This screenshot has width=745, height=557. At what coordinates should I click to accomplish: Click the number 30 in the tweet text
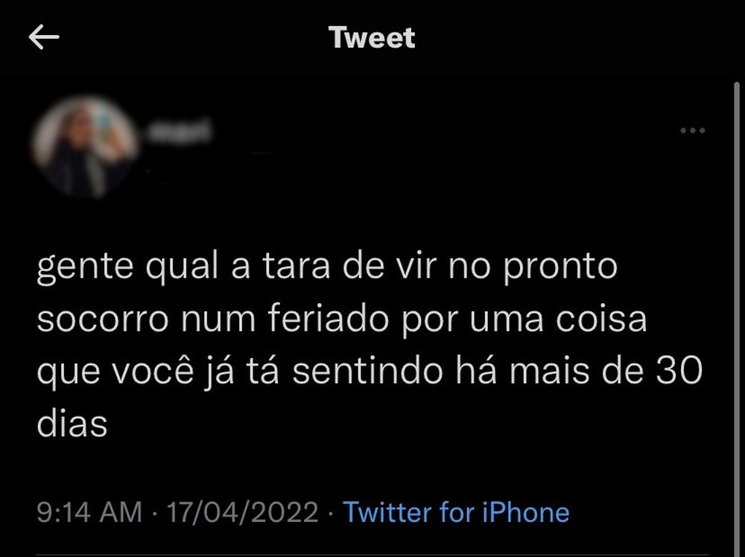pos(679,370)
